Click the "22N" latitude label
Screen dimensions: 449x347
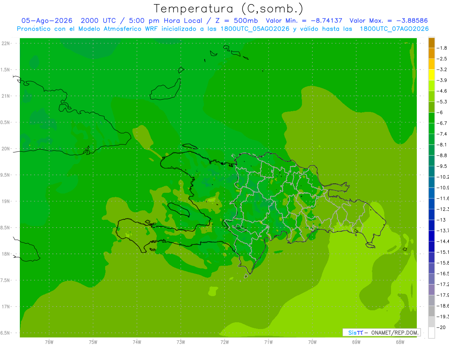[x=5, y=43]
